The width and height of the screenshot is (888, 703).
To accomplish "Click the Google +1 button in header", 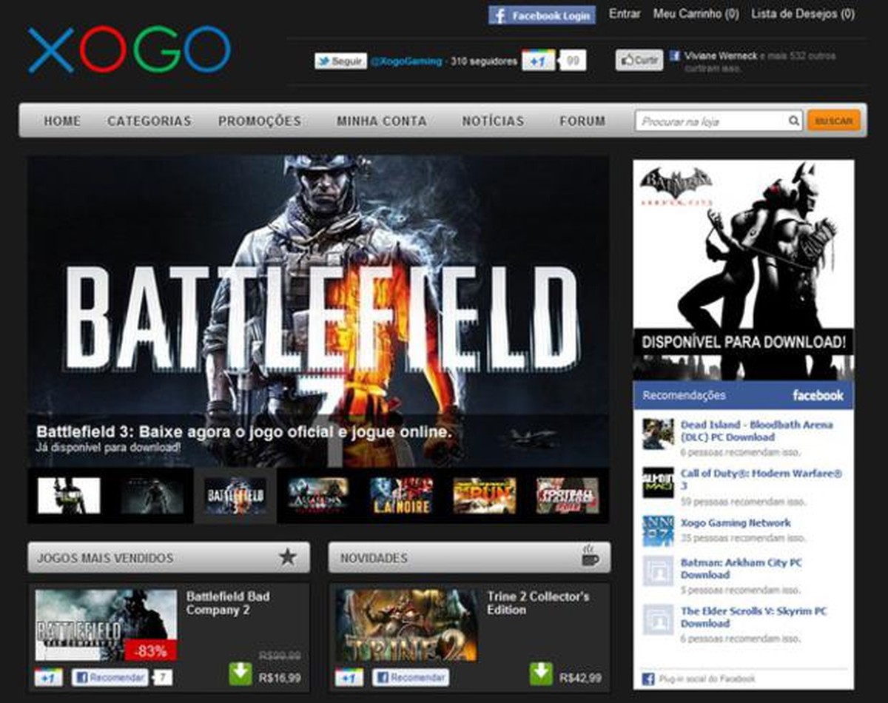I will pos(538,61).
